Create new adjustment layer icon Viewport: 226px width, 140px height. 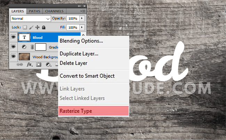(x=48, y=64)
